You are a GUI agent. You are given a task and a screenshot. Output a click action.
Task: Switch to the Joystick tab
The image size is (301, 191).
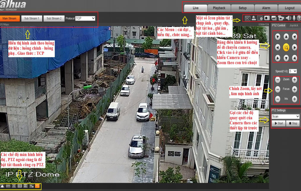click(293, 25)
